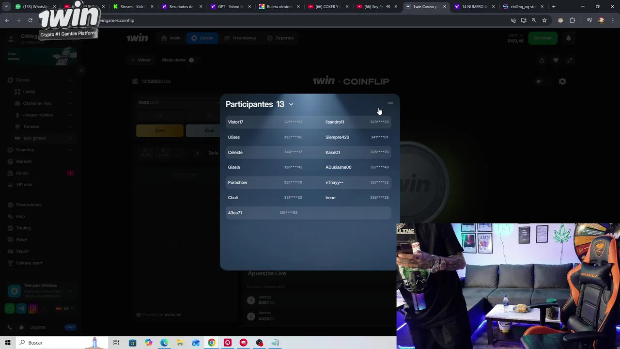Click the Instagram social icon in sidebar
This screenshot has width=620, height=349.
(x=32, y=308)
